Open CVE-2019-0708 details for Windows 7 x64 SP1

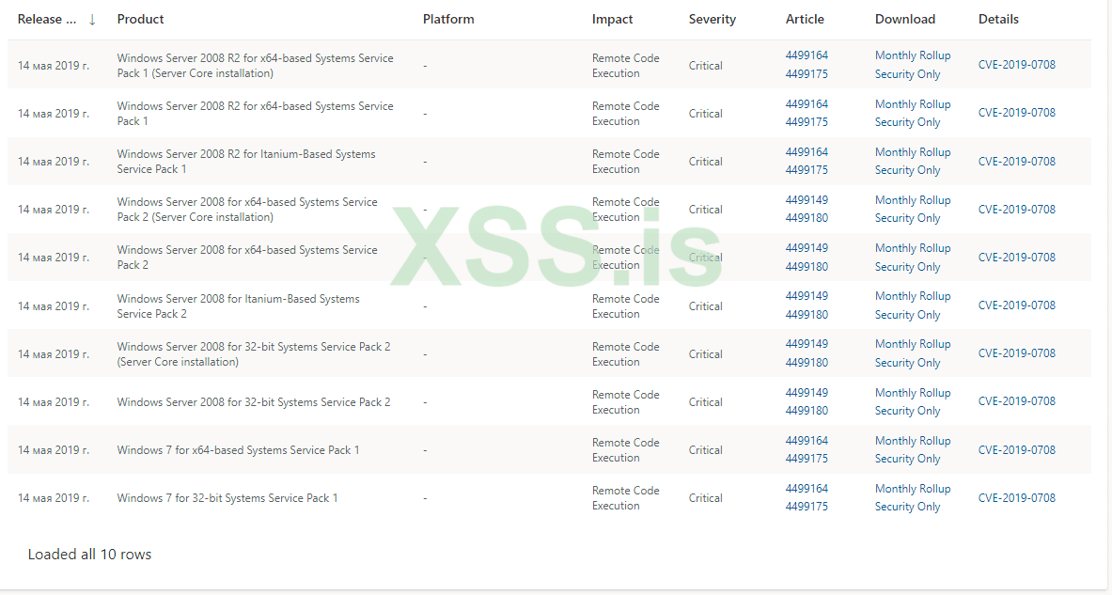pyautogui.click(x=1016, y=450)
